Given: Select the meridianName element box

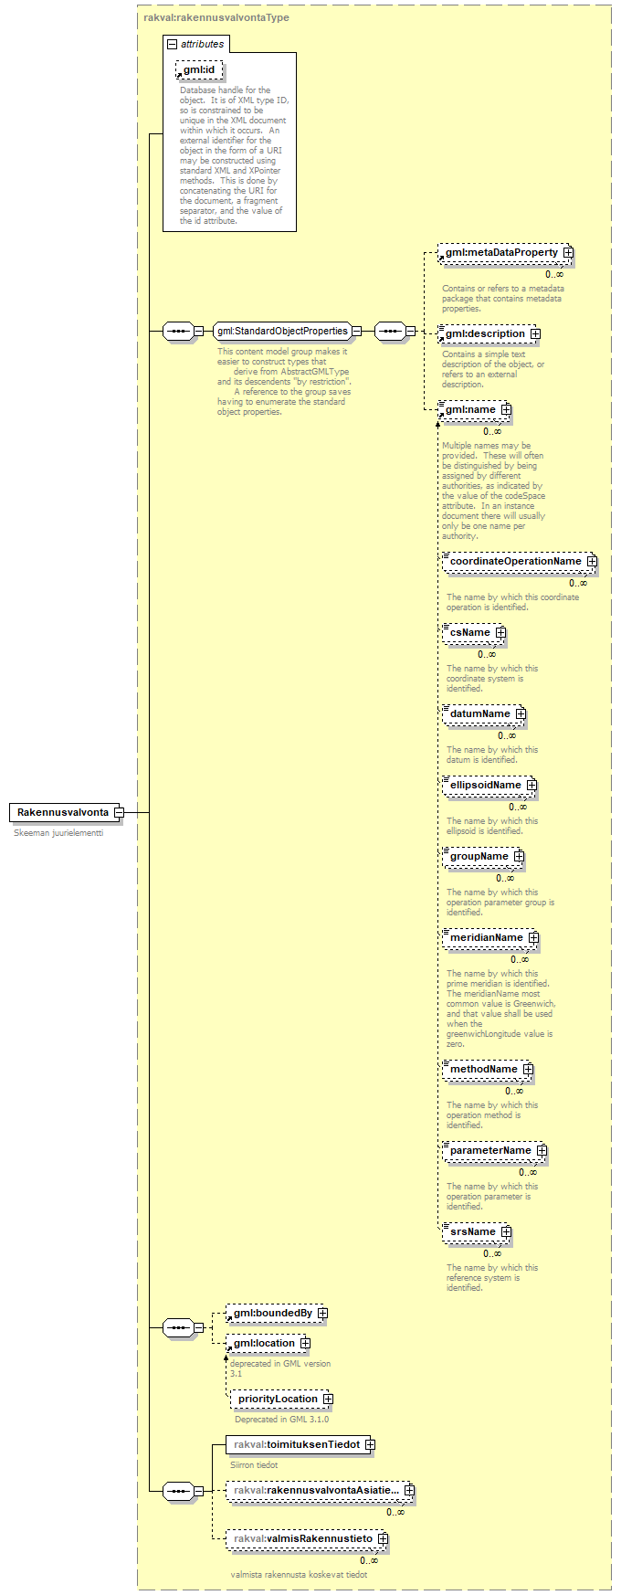Looking at the screenshot, I should coord(487,937).
